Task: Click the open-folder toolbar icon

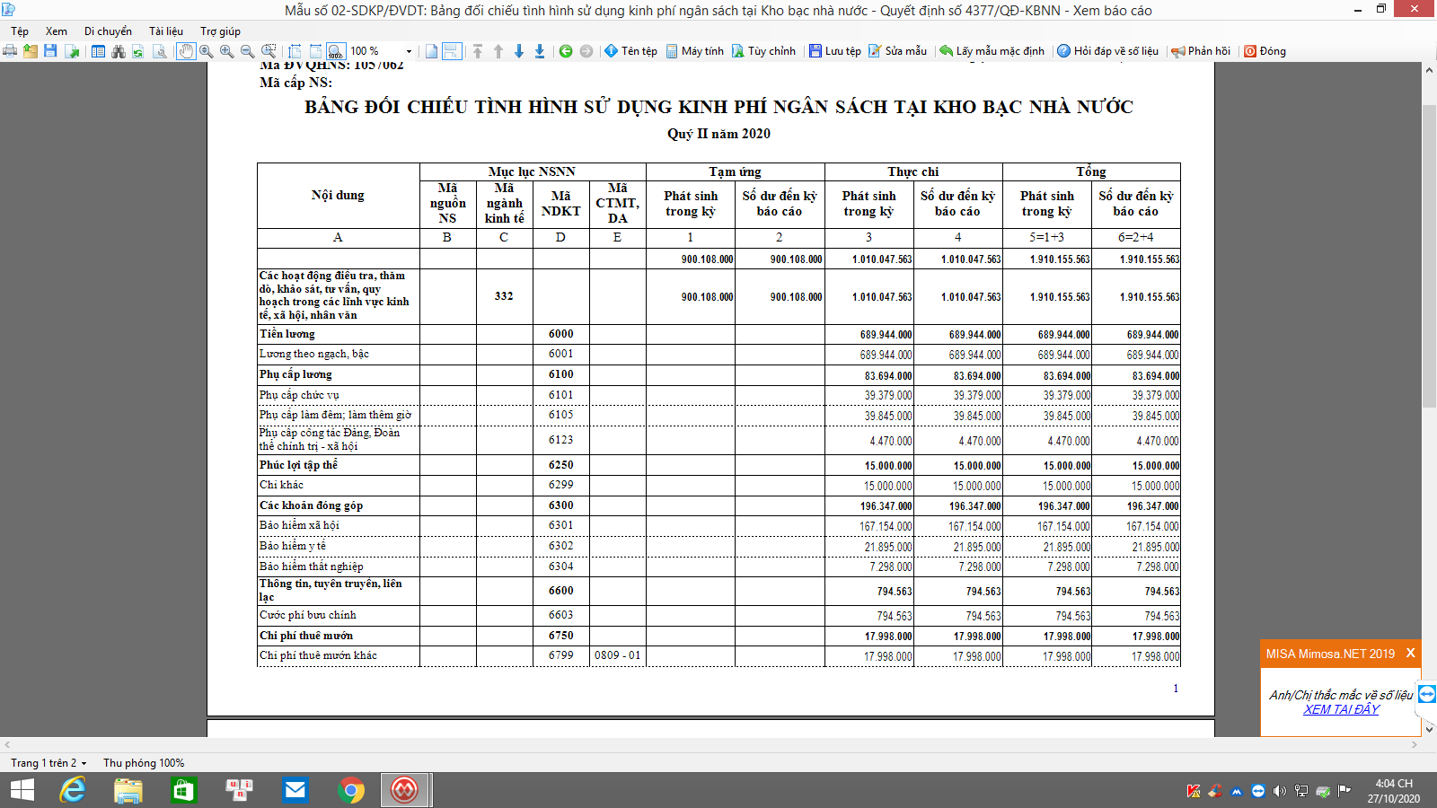Action: pos(31,51)
